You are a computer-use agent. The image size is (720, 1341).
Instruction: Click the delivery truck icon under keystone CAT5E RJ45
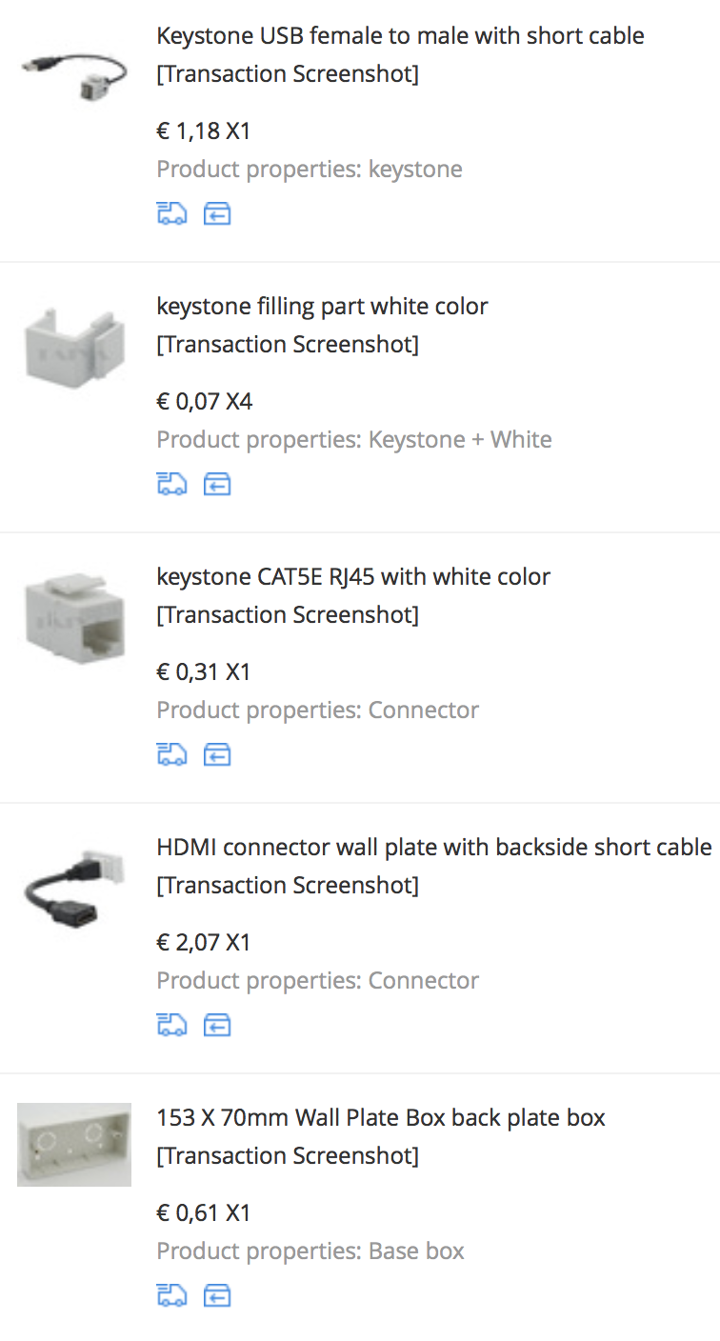point(171,755)
